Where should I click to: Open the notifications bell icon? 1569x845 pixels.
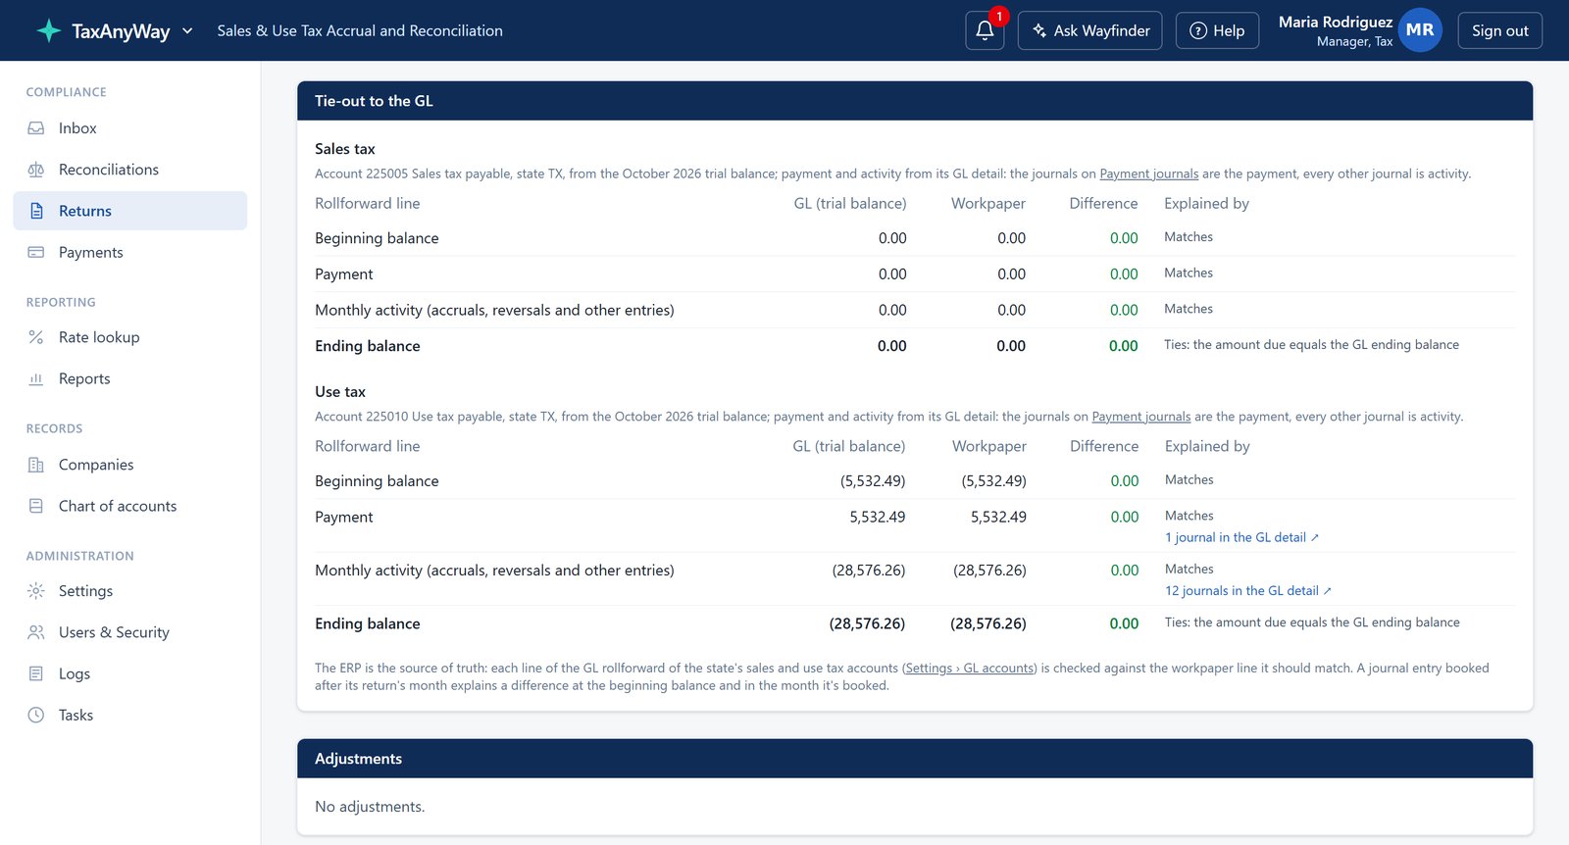tap(985, 30)
